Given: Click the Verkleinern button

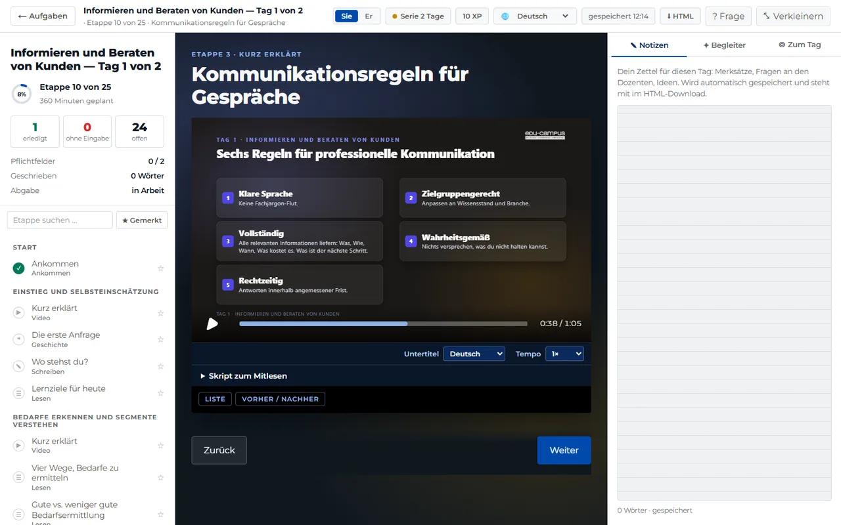Looking at the screenshot, I should coord(793,16).
